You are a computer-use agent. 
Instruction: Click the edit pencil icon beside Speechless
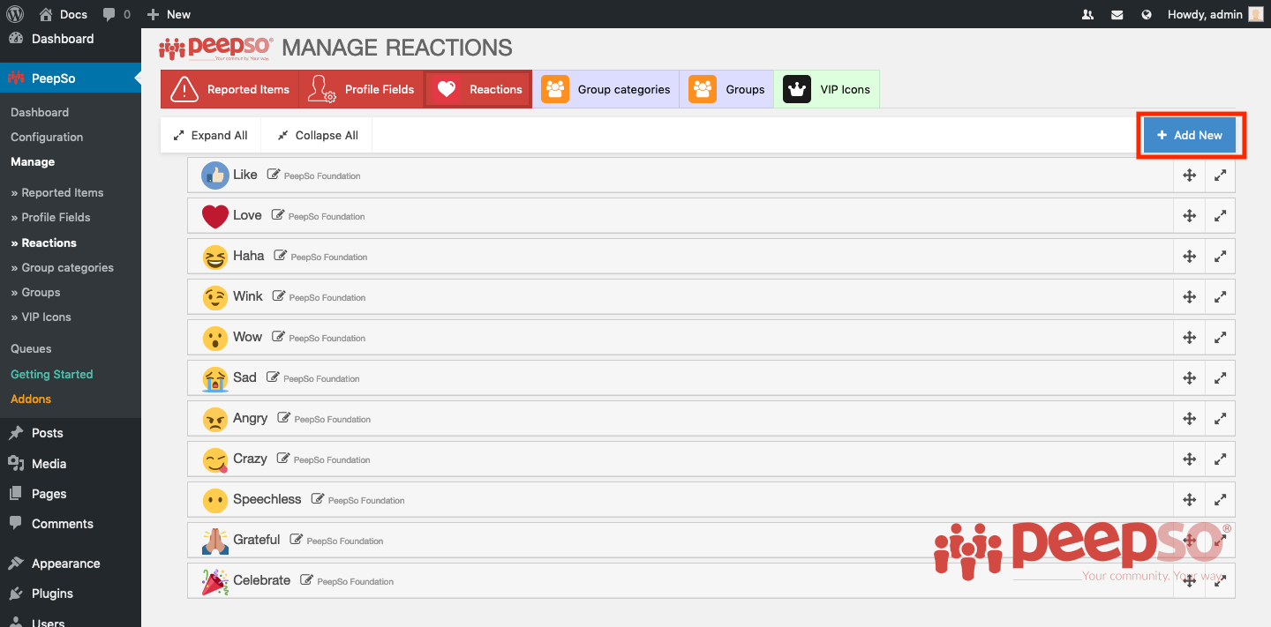click(318, 499)
